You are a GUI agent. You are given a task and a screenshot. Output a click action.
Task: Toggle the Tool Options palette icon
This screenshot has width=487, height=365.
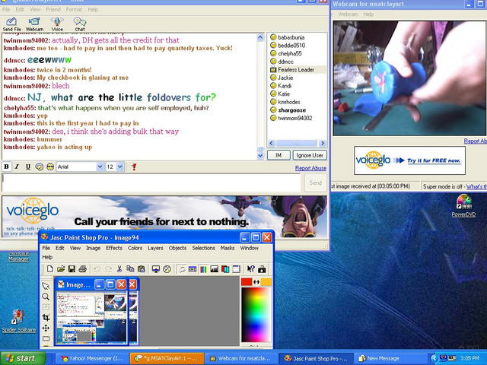(x=193, y=268)
